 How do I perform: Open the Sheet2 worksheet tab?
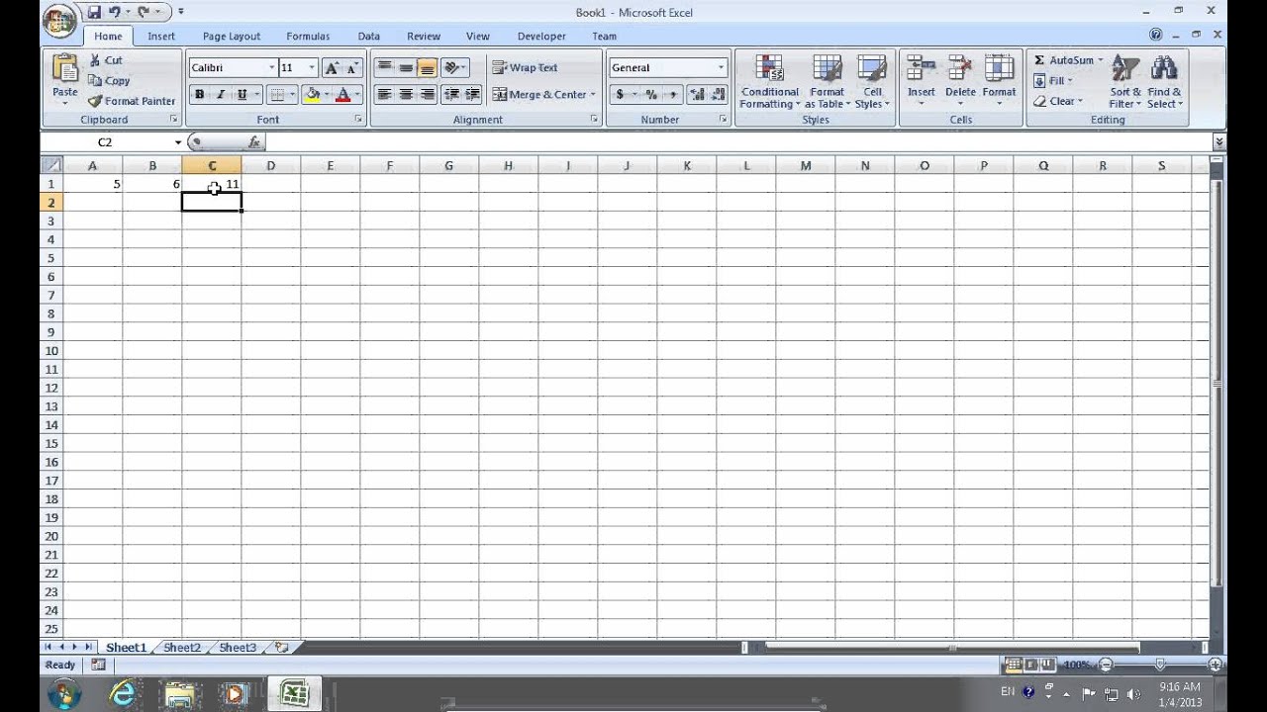pos(182,648)
